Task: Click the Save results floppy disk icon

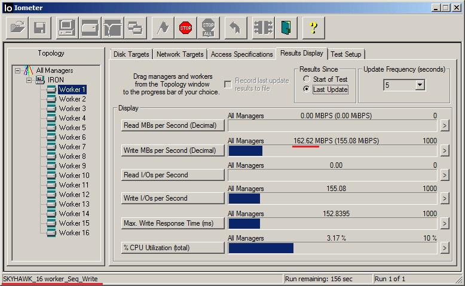Action: pos(40,28)
